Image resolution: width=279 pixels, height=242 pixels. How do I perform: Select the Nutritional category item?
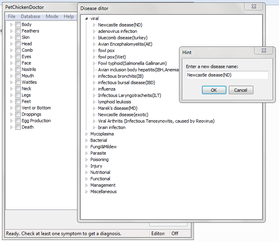click(x=100, y=172)
